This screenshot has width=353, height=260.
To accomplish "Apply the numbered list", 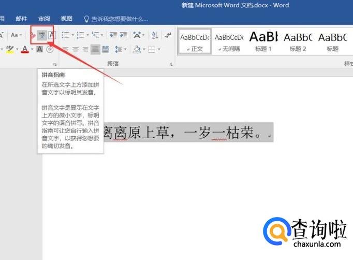I will tap(80, 35).
